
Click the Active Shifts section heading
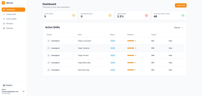point(52,27)
